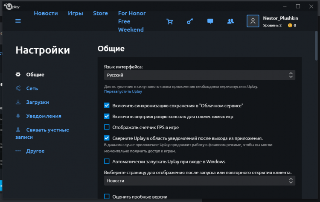Click the Перезапустить Uplay link

pos(123,91)
